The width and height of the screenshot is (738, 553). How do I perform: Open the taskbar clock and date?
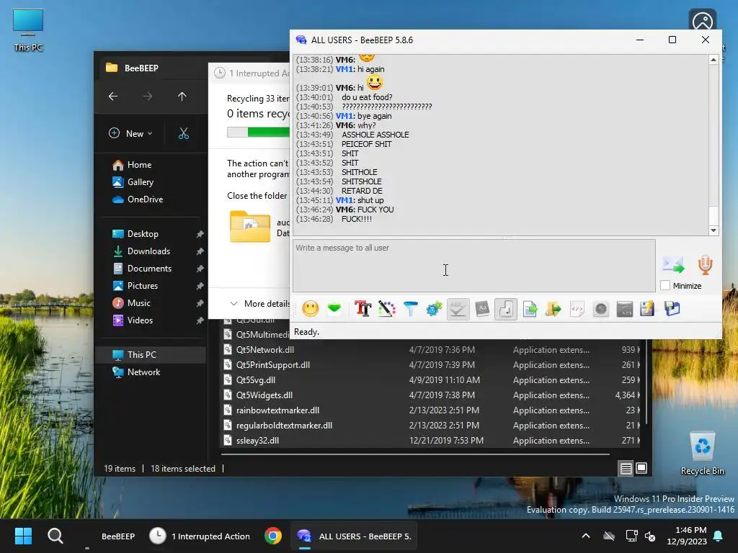[x=687, y=536]
